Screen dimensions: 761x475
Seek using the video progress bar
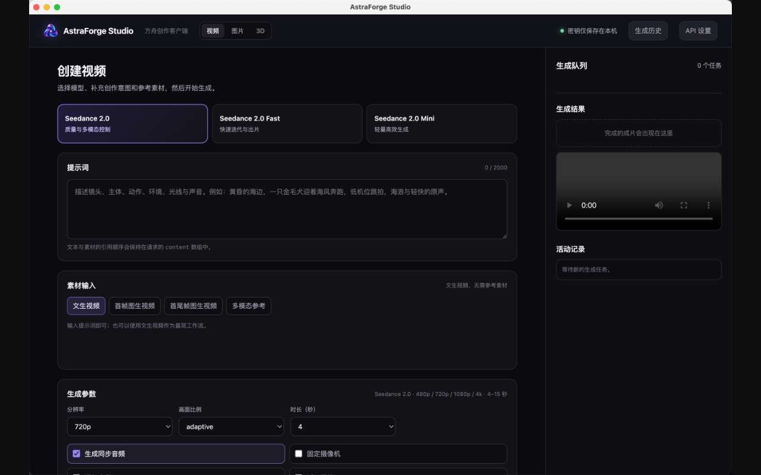[639, 218]
